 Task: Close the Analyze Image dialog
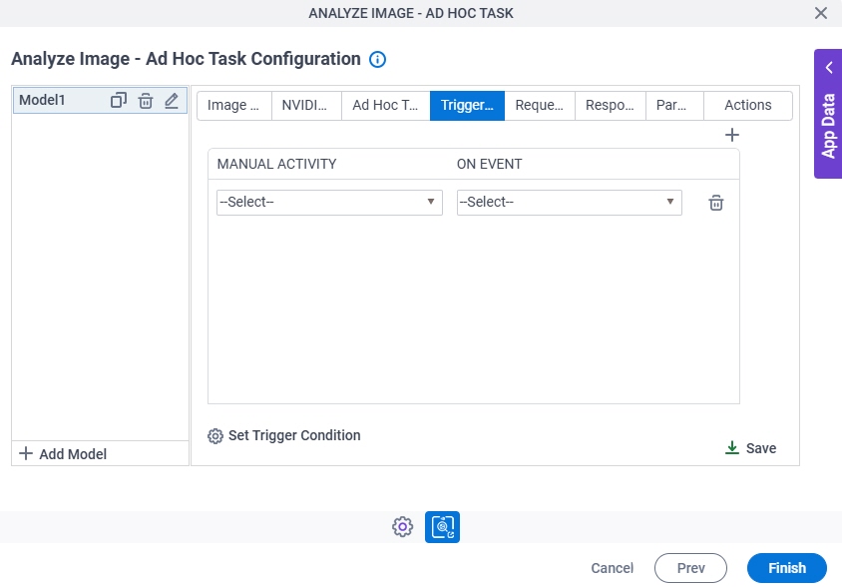pyautogui.click(x=820, y=13)
